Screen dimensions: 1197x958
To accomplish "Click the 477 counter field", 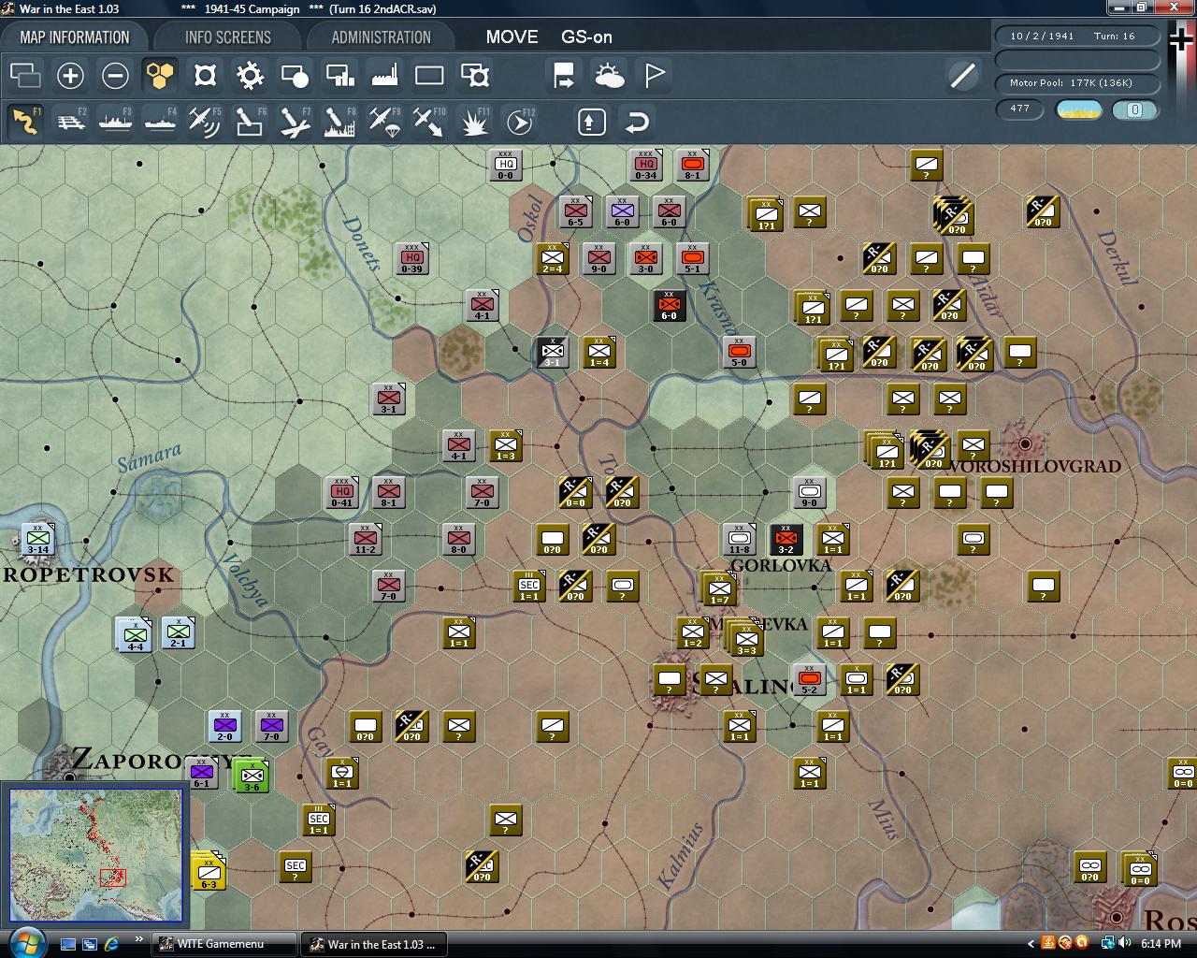I will point(1020,109).
